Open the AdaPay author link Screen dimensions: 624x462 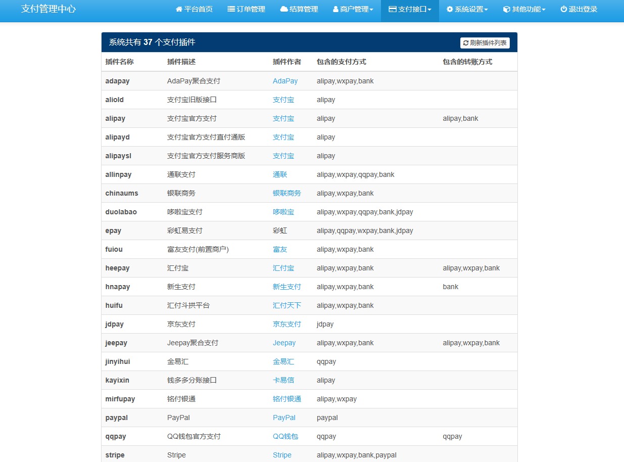click(x=285, y=80)
